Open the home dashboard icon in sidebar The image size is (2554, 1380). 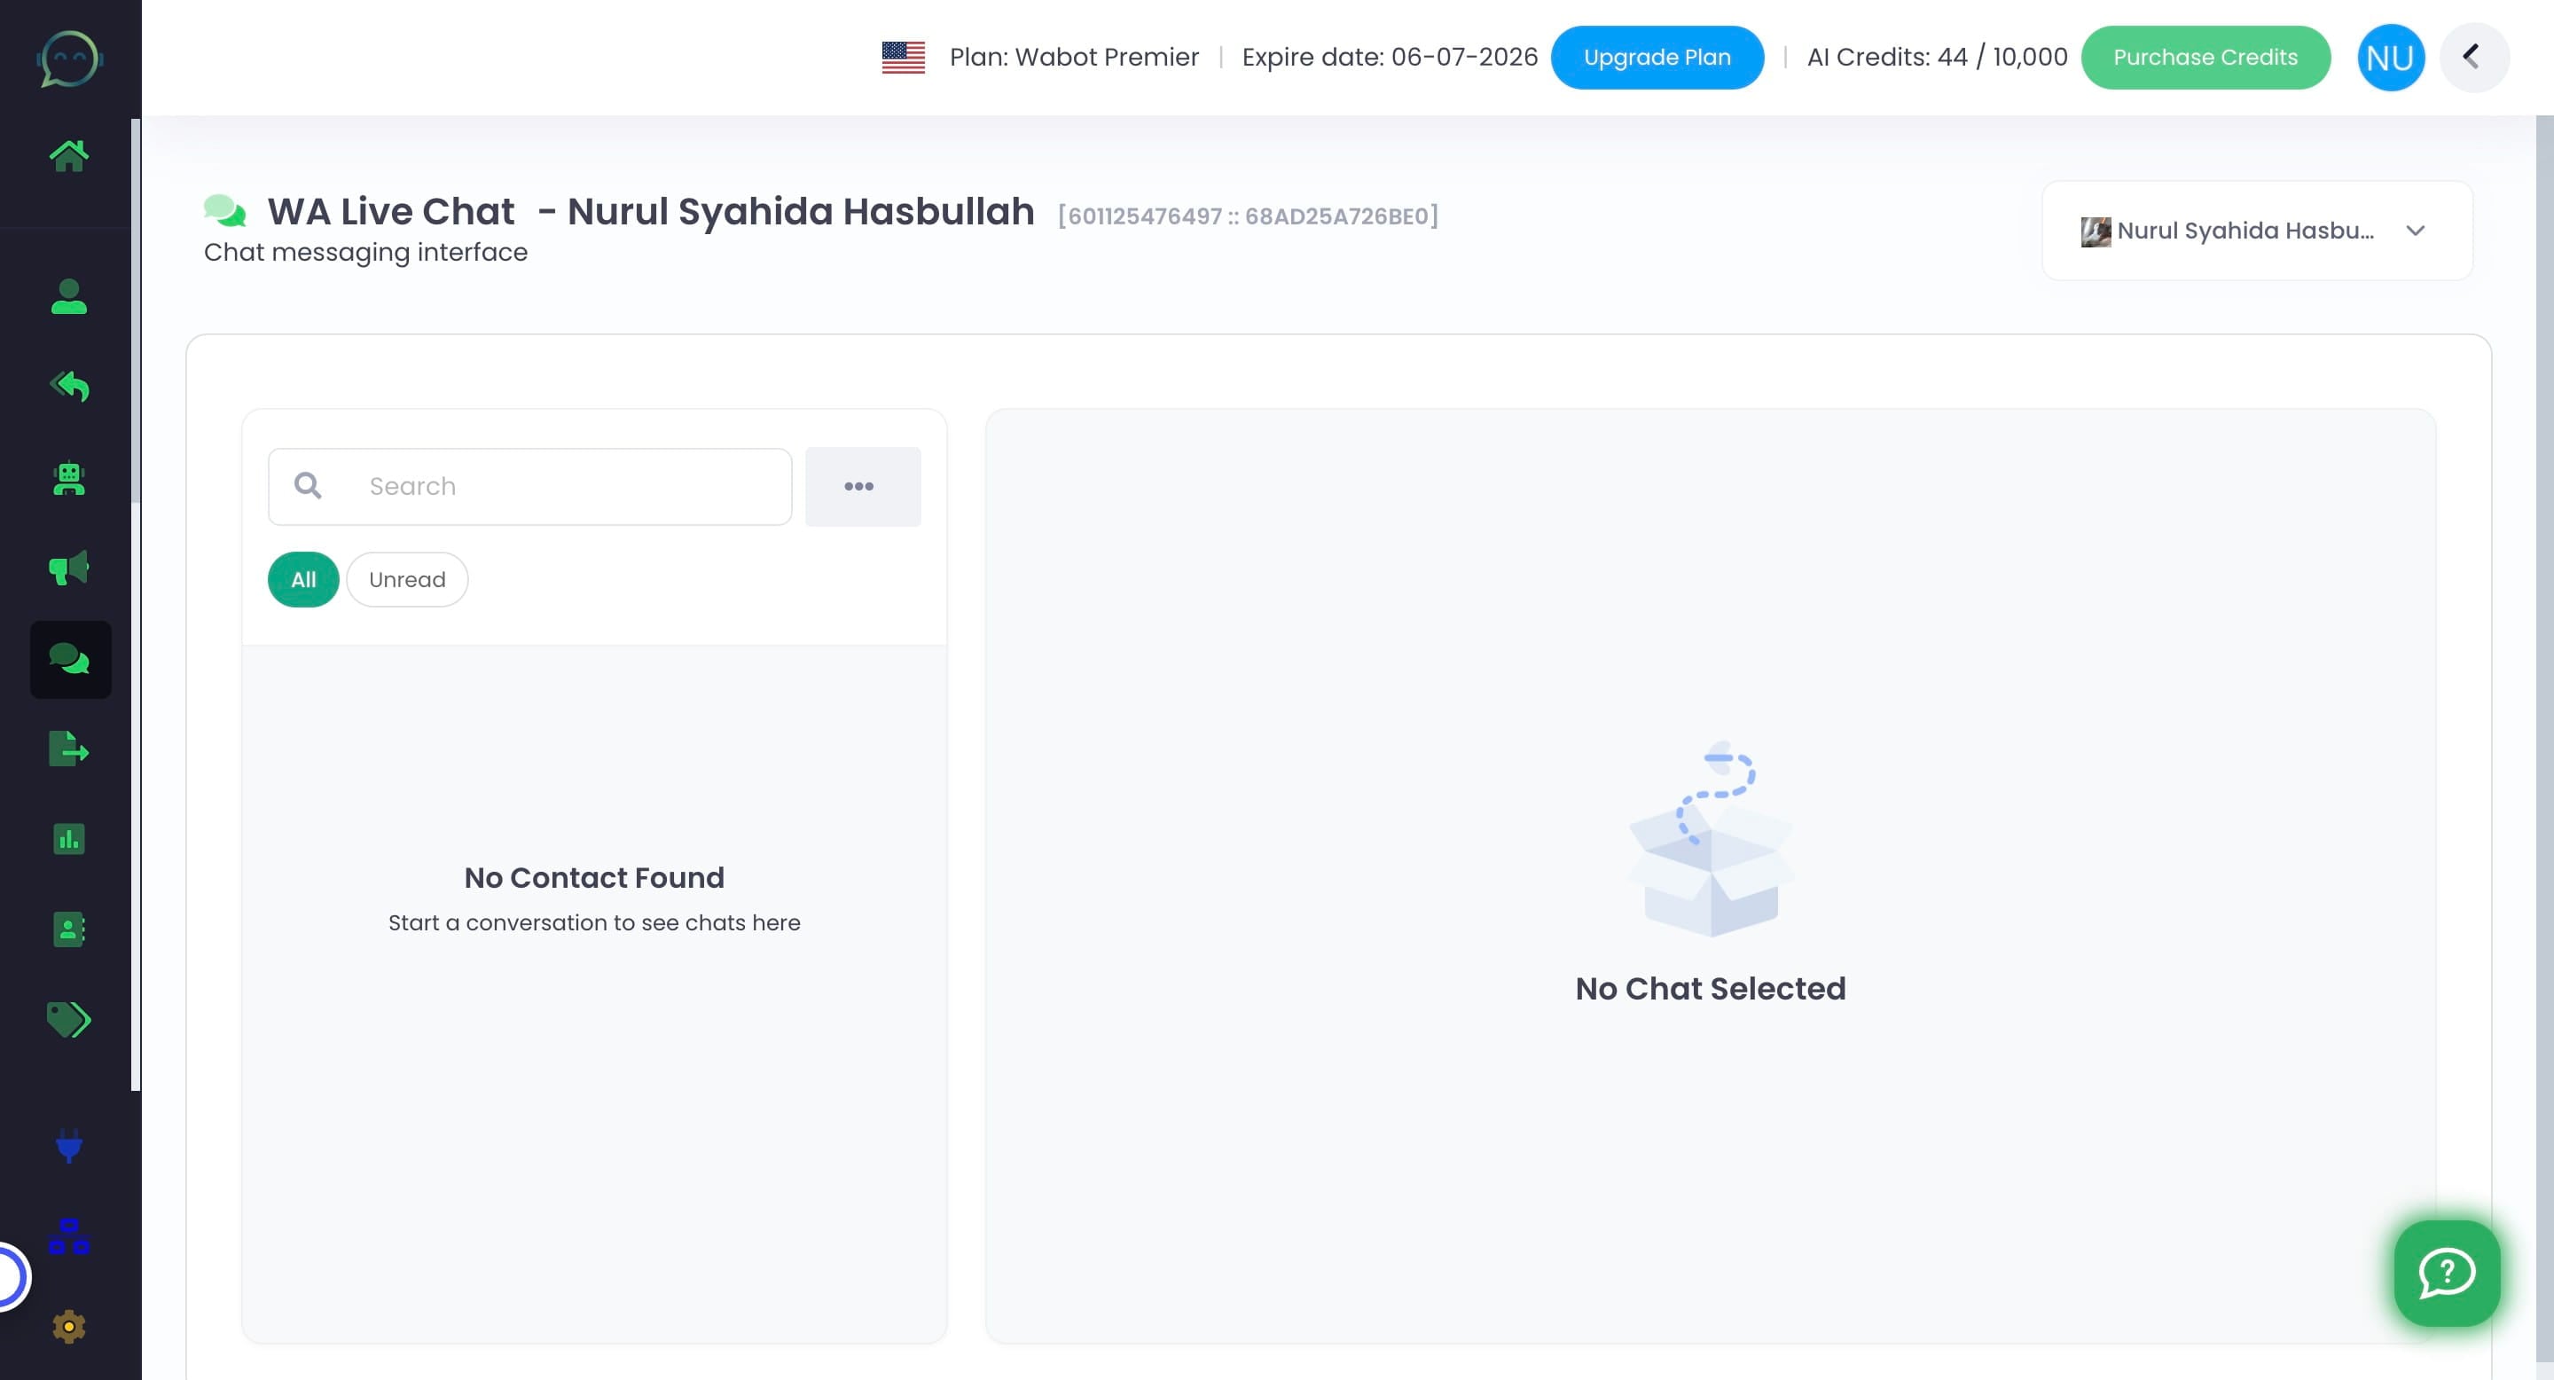(68, 155)
